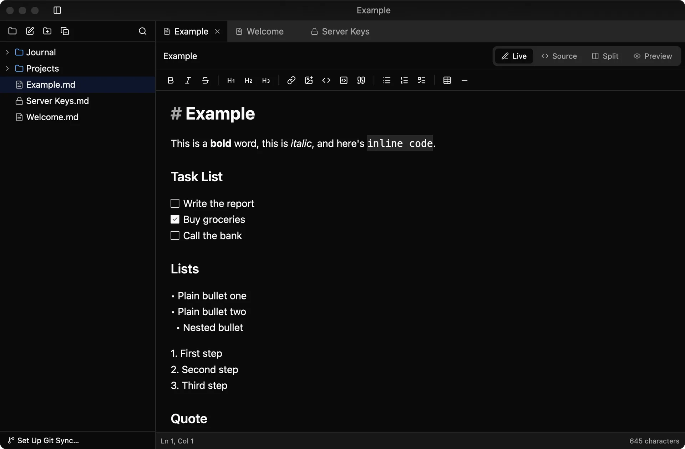Insert a horizontal rule
This screenshot has height=449, width=685.
tap(464, 80)
